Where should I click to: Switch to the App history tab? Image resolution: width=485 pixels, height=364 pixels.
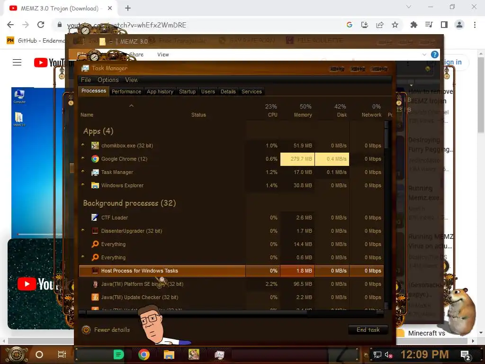[x=160, y=91]
